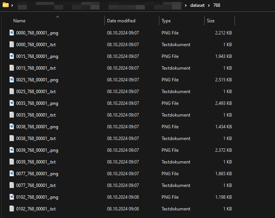Sort files by the Name column header

click(x=19, y=21)
